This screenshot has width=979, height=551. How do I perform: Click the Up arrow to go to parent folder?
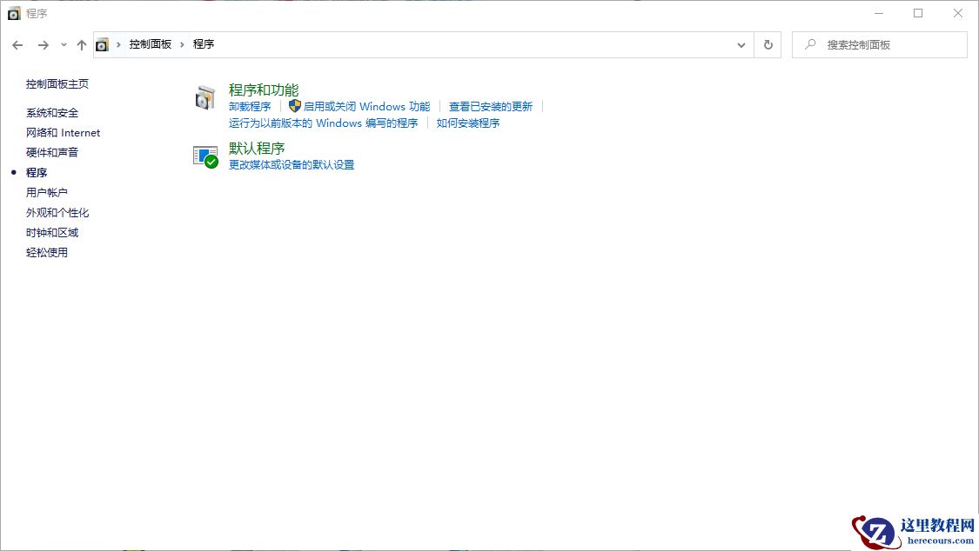pyautogui.click(x=82, y=44)
